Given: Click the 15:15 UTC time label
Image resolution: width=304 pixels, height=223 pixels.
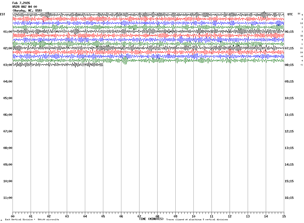Looking at the screenshot, I should pos(289,181).
